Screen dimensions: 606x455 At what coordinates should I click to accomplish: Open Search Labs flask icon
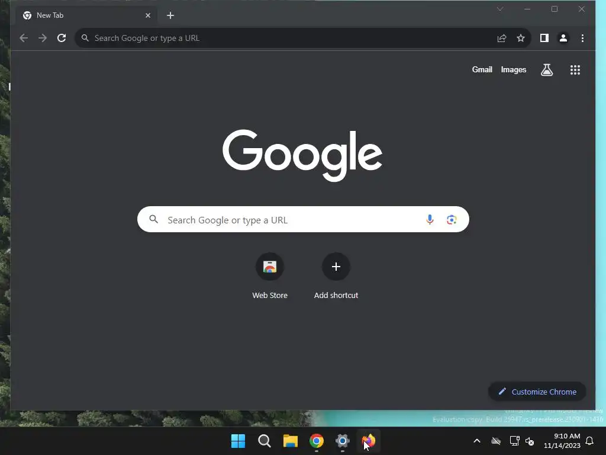546,70
